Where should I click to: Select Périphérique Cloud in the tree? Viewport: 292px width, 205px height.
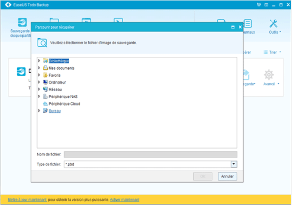(x=64, y=104)
